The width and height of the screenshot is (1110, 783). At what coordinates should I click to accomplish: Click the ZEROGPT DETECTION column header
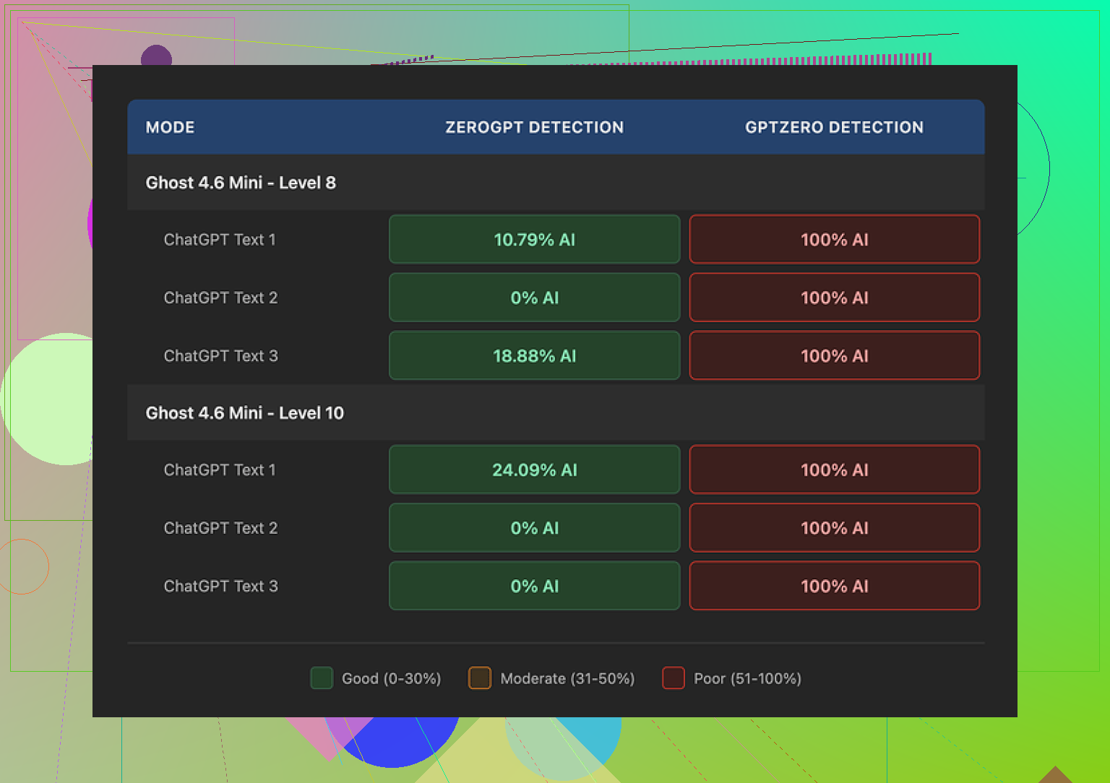pyautogui.click(x=534, y=127)
